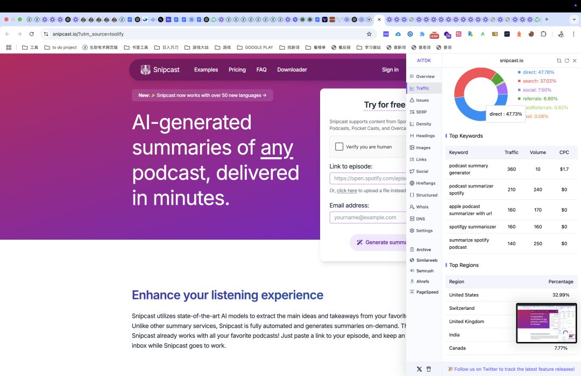Viewport: 581px width, 376px height.
Task: Reload the page with browser refresh button
Action: click(32, 34)
